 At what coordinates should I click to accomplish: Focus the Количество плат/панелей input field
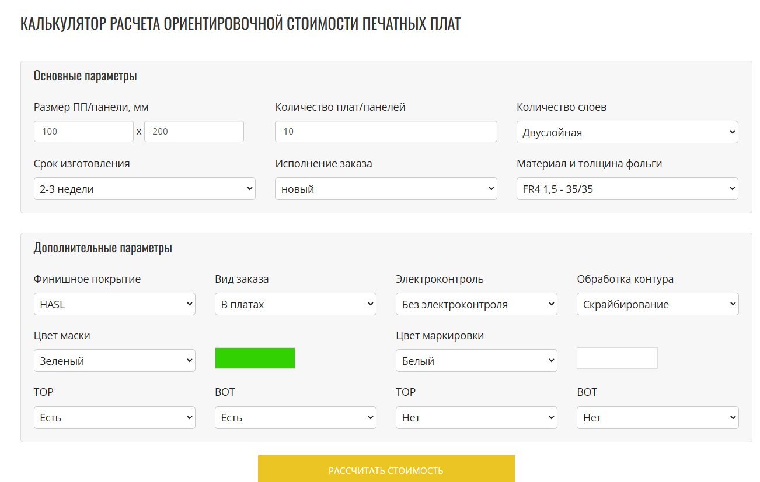coord(385,132)
